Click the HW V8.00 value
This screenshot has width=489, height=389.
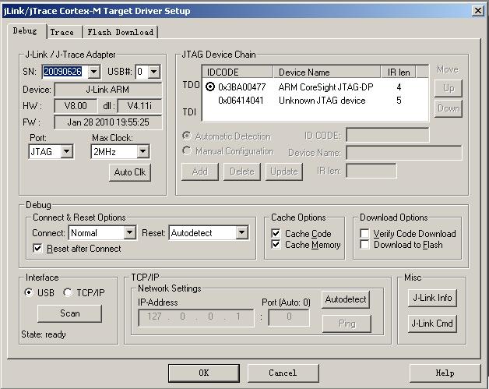pyautogui.click(x=76, y=106)
